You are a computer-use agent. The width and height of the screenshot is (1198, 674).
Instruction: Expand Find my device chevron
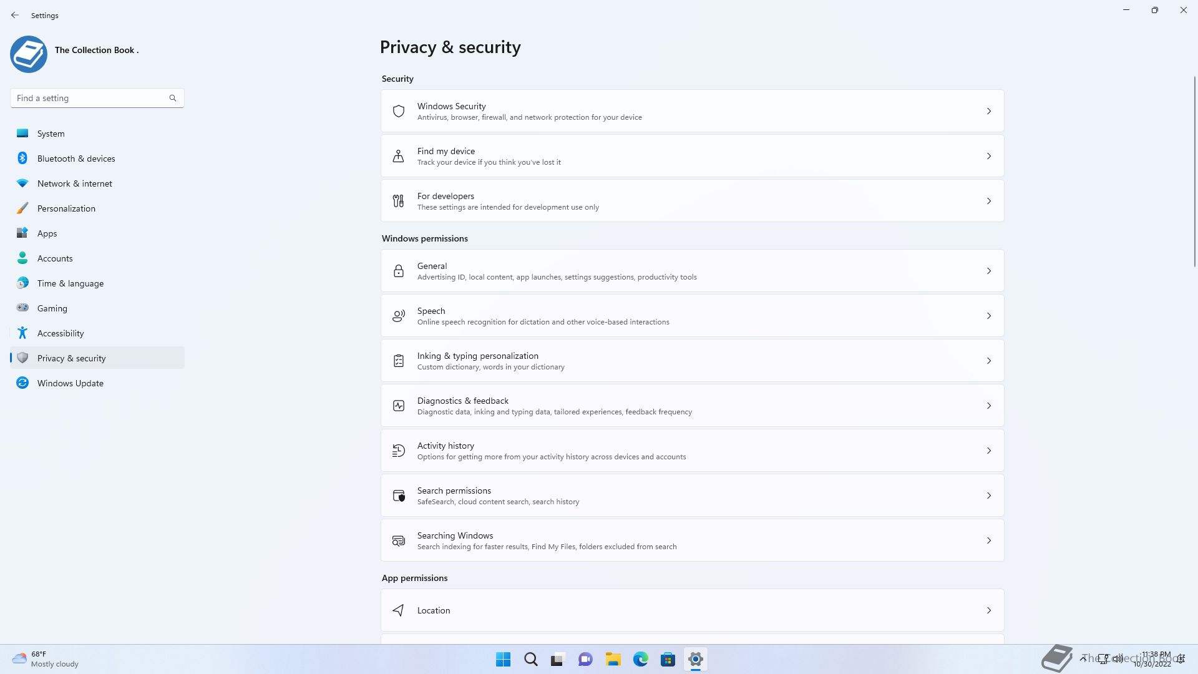pyautogui.click(x=989, y=156)
